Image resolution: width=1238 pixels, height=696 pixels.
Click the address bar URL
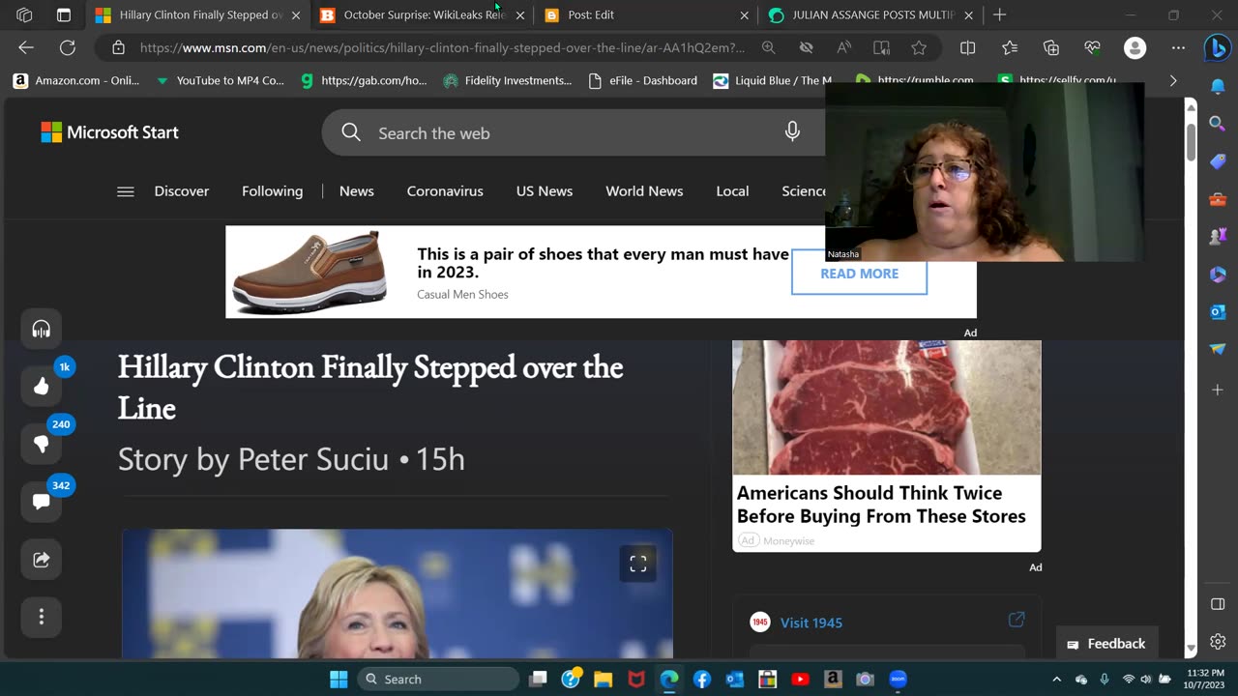click(442, 47)
